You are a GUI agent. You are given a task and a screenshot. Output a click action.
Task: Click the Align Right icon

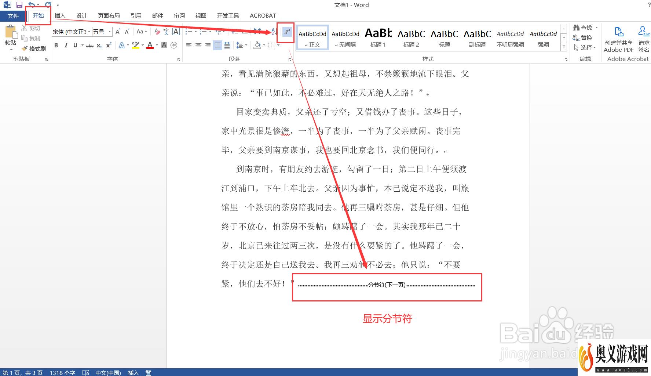(208, 45)
